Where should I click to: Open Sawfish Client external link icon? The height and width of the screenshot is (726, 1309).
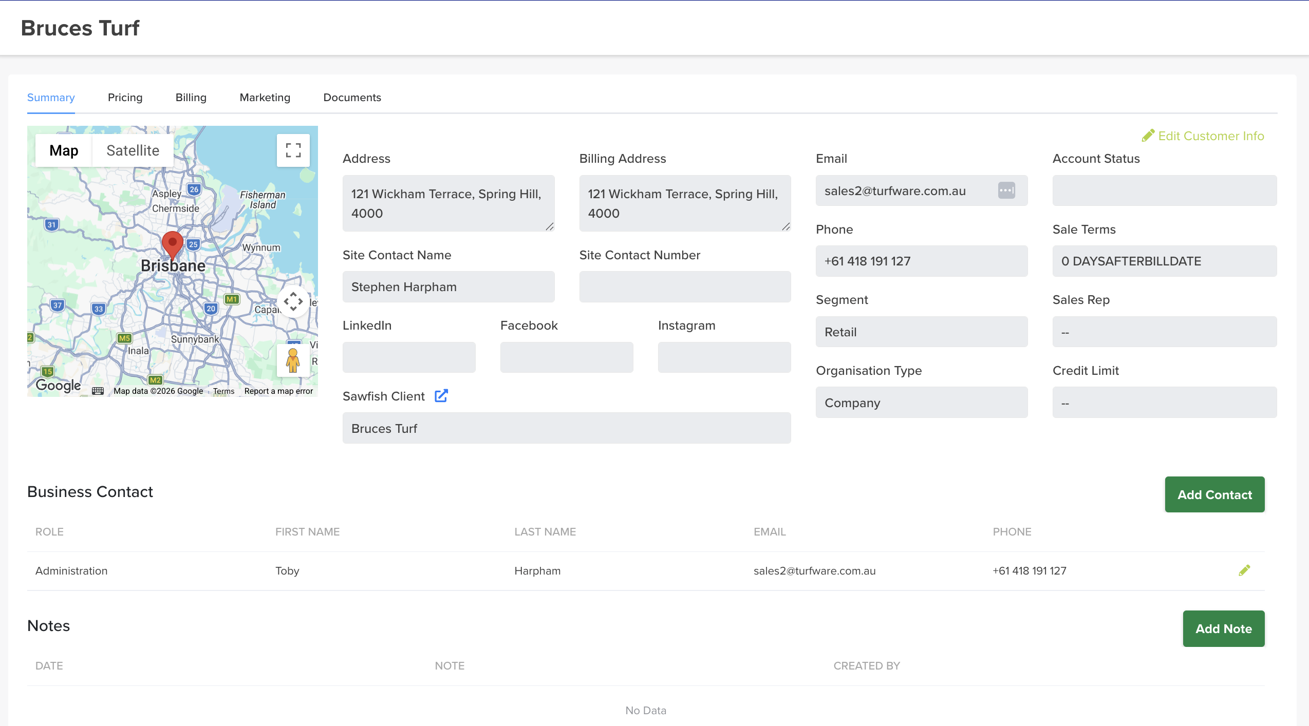[x=441, y=396]
